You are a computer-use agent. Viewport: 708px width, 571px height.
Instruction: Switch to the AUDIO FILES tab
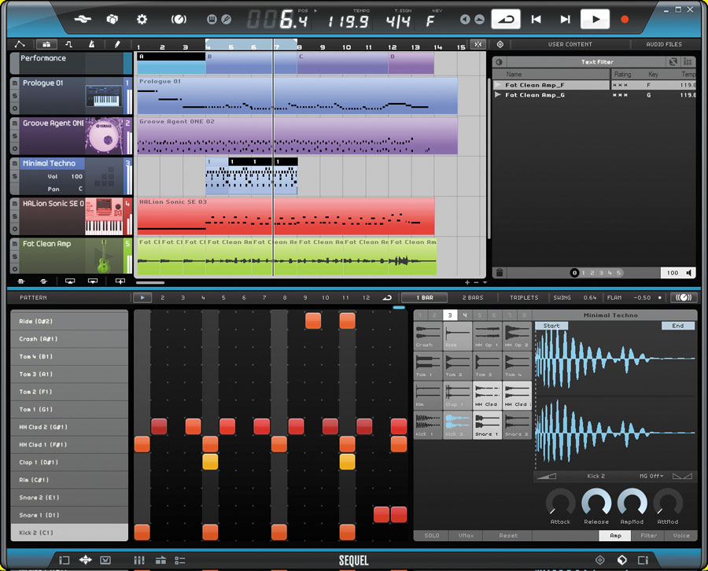coord(664,44)
